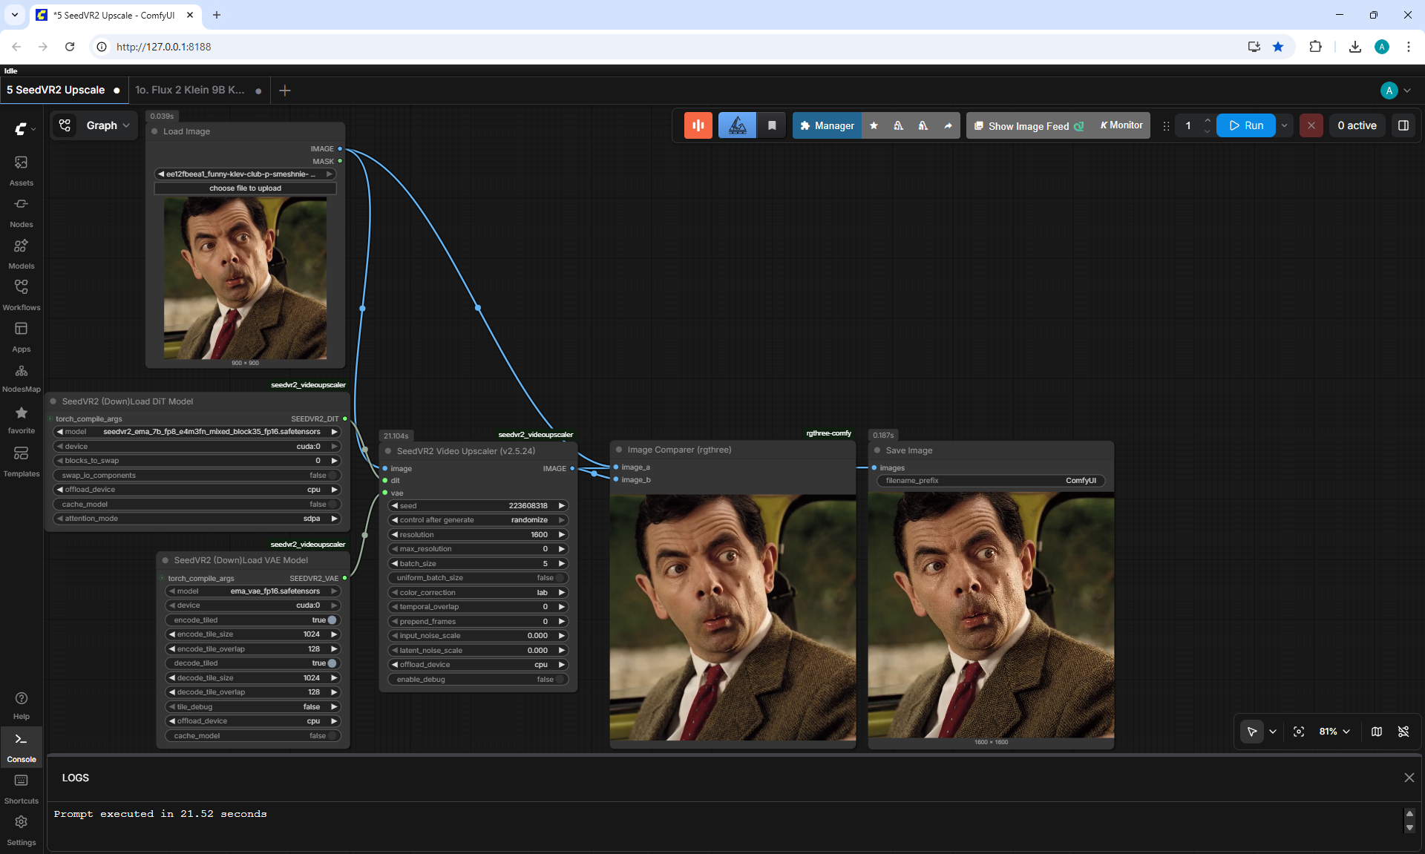Toggle uniform_batch_size switch

560,578
